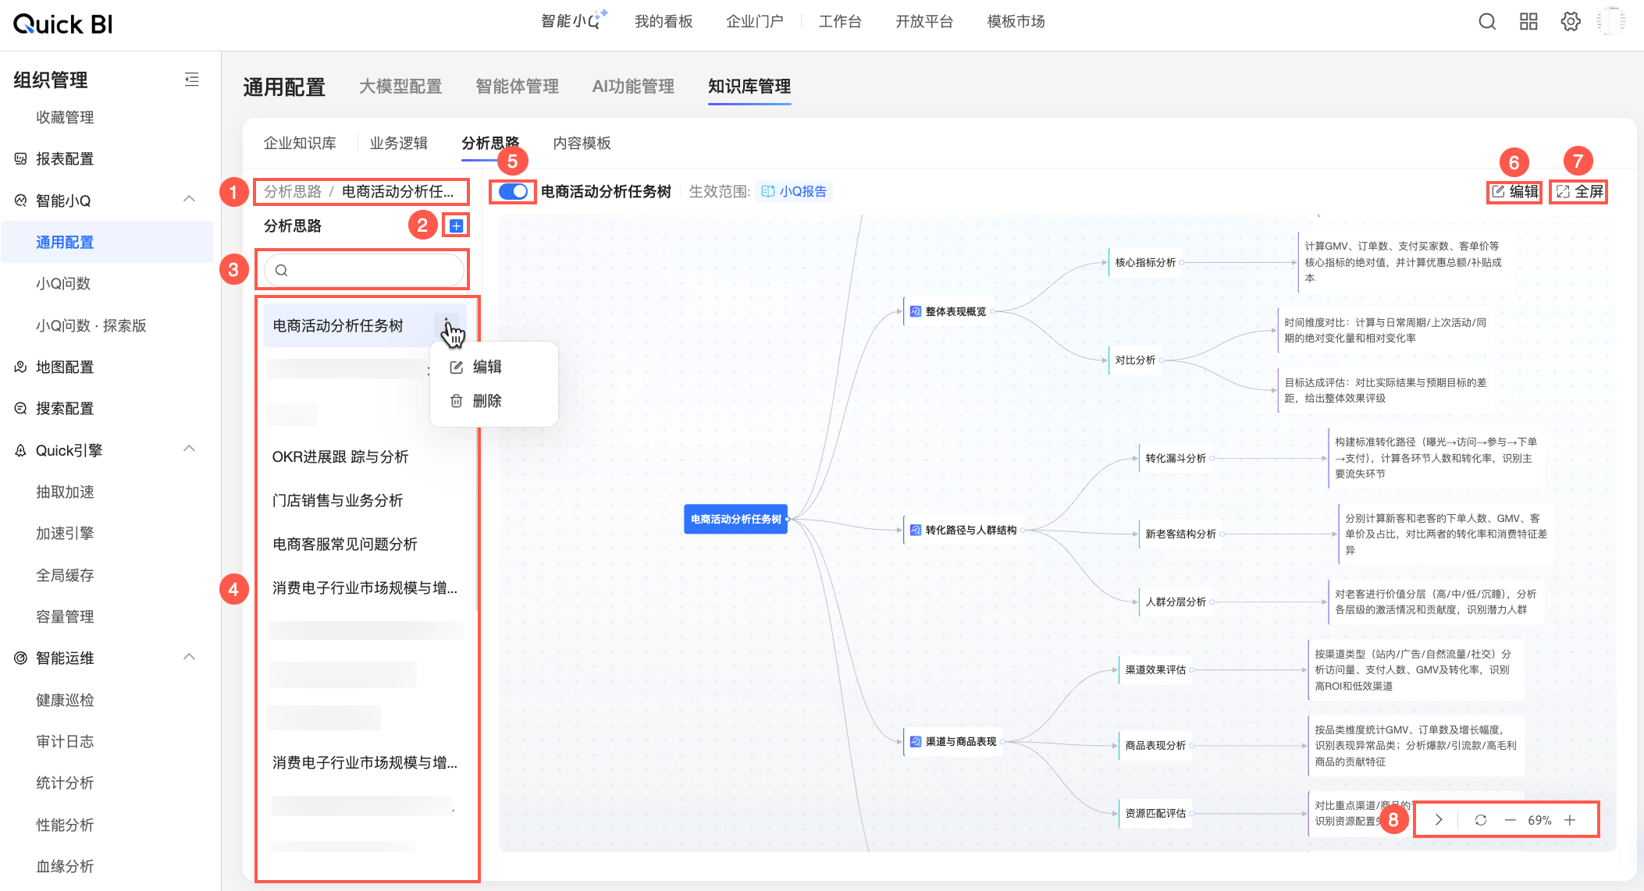This screenshot has height=891, width=1644.
Task: Click the plus icon to add analysis idea
Action: point(457,226)
